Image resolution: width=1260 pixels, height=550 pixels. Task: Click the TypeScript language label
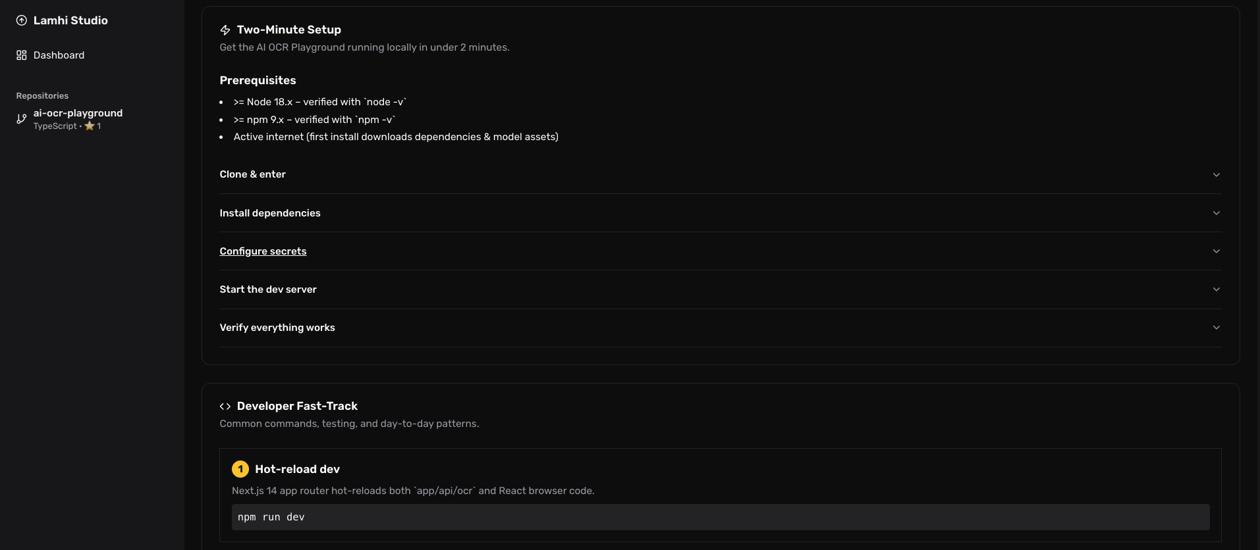55,126
